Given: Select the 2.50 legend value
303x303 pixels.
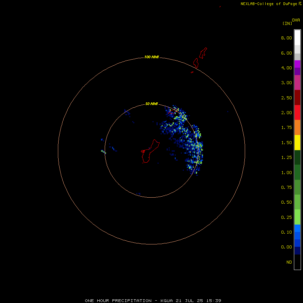Looking at the screenshot, I should tap(287, 98).
